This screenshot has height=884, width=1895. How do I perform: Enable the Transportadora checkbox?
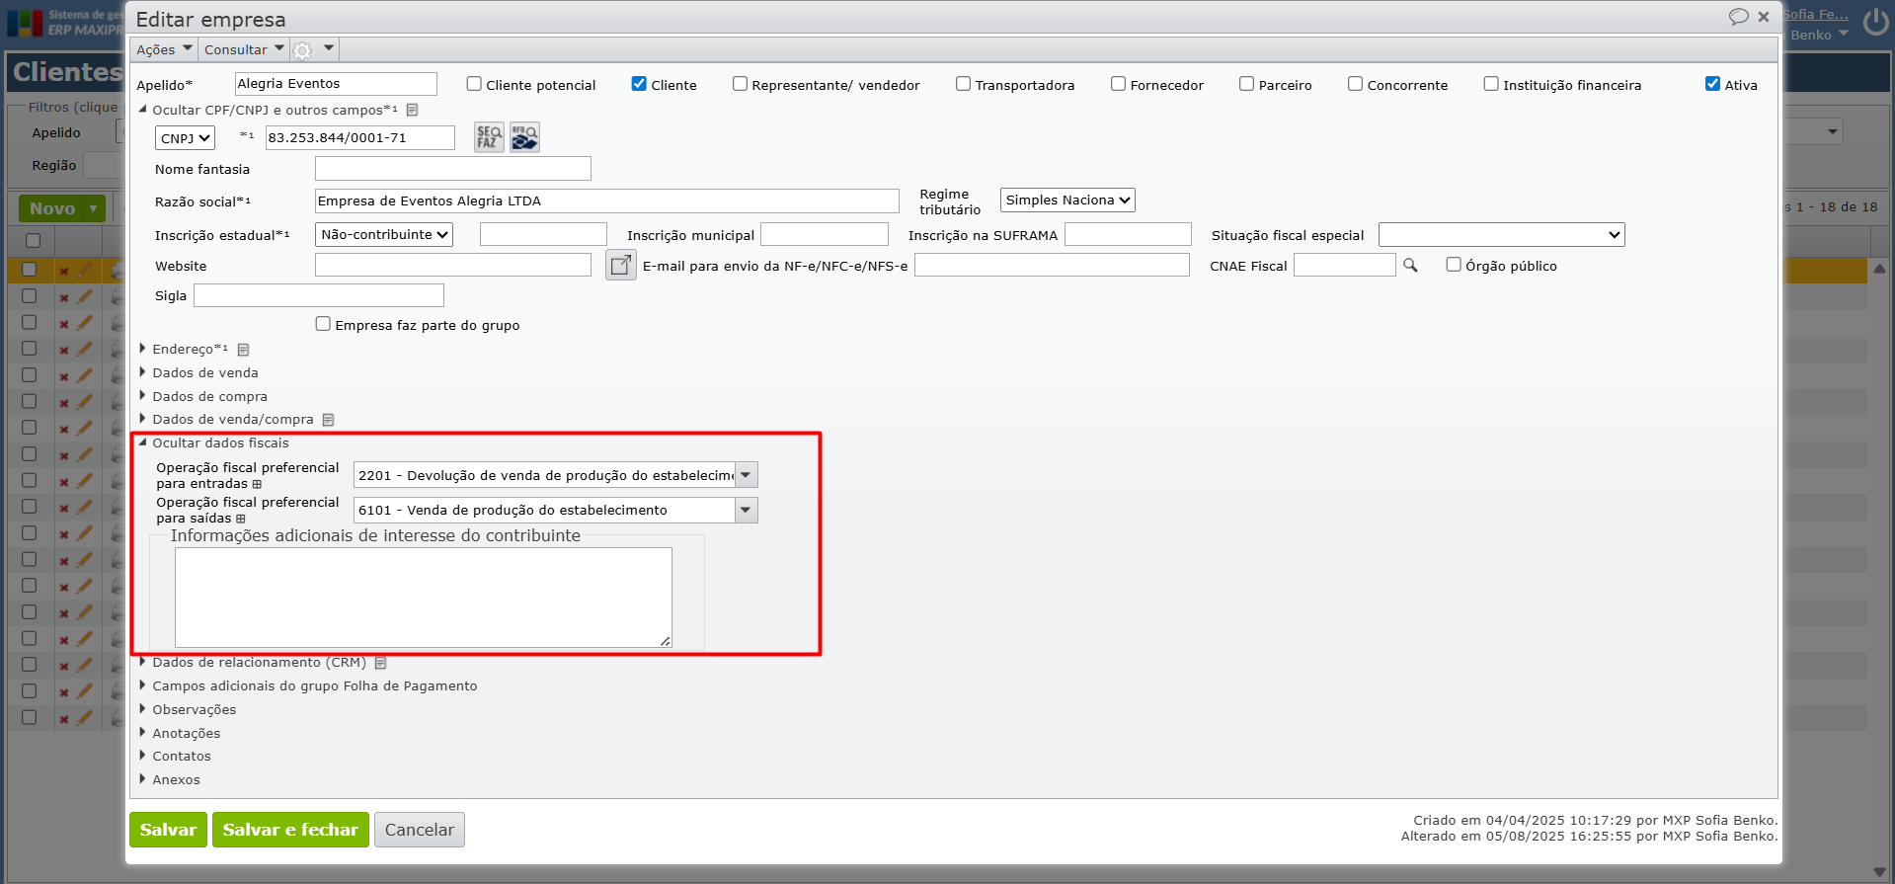click(x=963, y=84)
